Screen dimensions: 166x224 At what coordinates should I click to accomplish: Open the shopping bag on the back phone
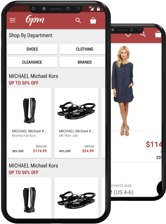coord(158,34)
